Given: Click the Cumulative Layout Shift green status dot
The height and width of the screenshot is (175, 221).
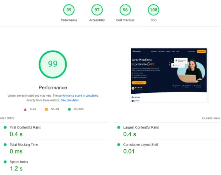Looking at the screenshot, I should pos(119,145).
